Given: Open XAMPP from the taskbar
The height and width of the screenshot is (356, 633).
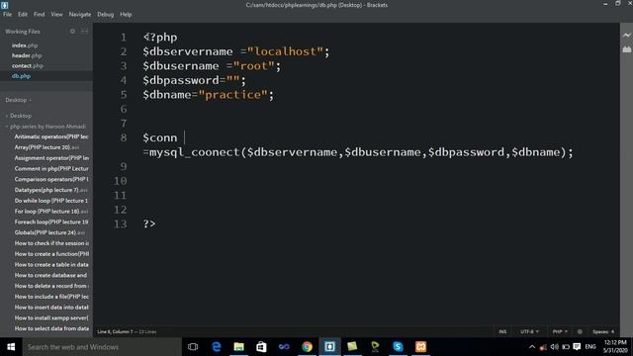Looking at the screenshot, I should click(x=420, y=347).
